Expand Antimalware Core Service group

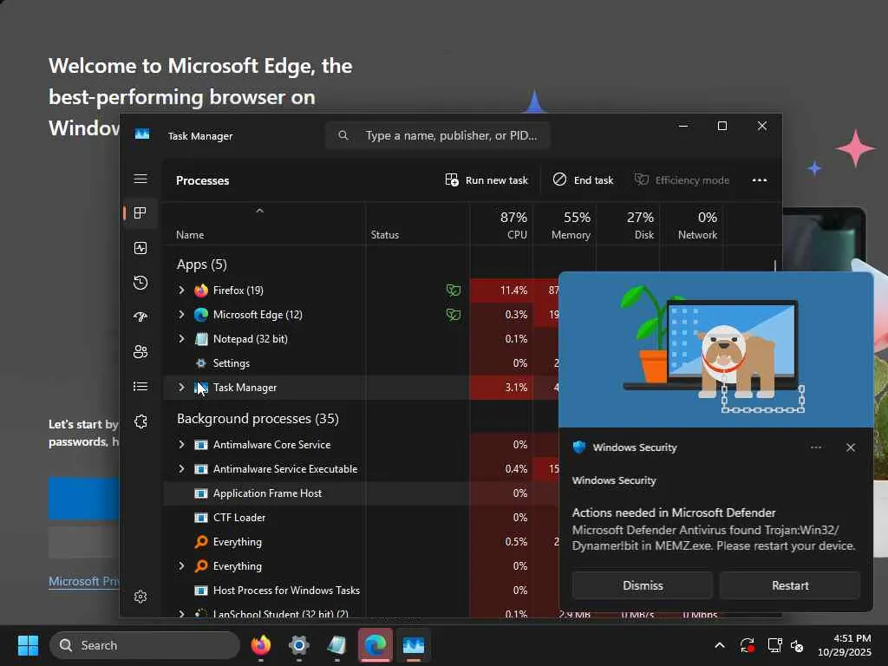pyautogui.click(x=181, y=445)
